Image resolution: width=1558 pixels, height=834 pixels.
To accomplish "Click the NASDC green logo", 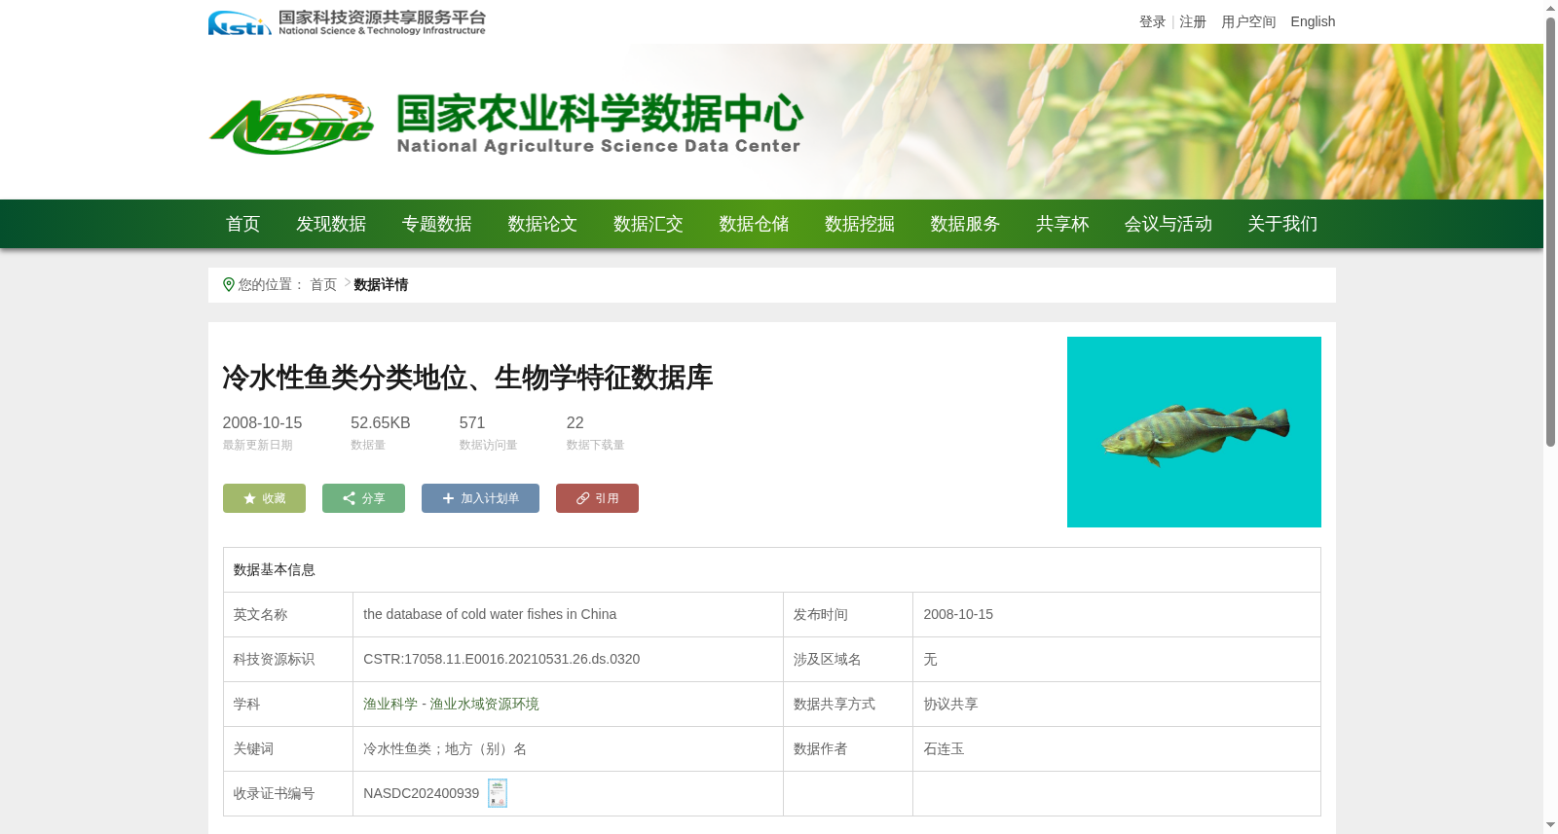I will click(x=292, y=125).
